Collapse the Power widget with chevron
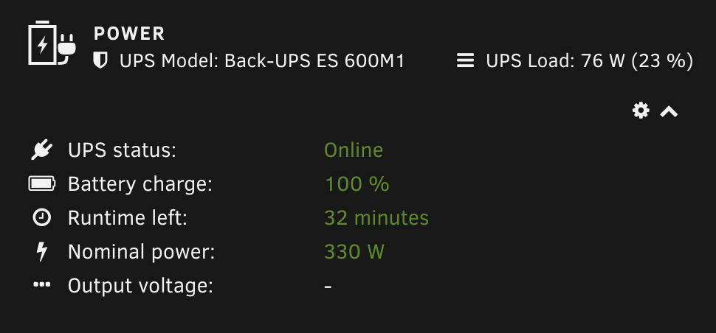 pyautogui.click(x=669, y=111)
